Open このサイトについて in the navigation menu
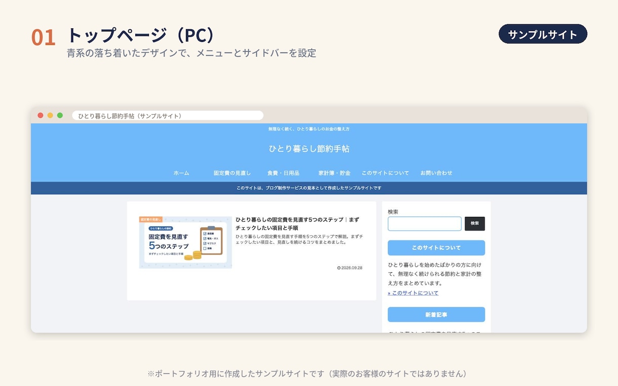This screenshot has height=386, width=618. click(385, 173)
